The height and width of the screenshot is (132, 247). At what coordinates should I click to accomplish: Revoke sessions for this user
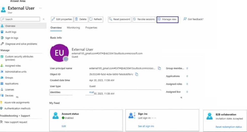[144, 19]
